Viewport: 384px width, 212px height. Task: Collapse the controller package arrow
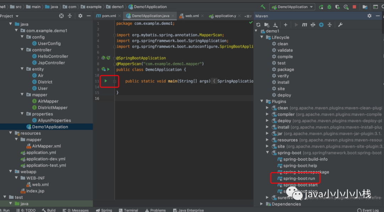point(22,50)
